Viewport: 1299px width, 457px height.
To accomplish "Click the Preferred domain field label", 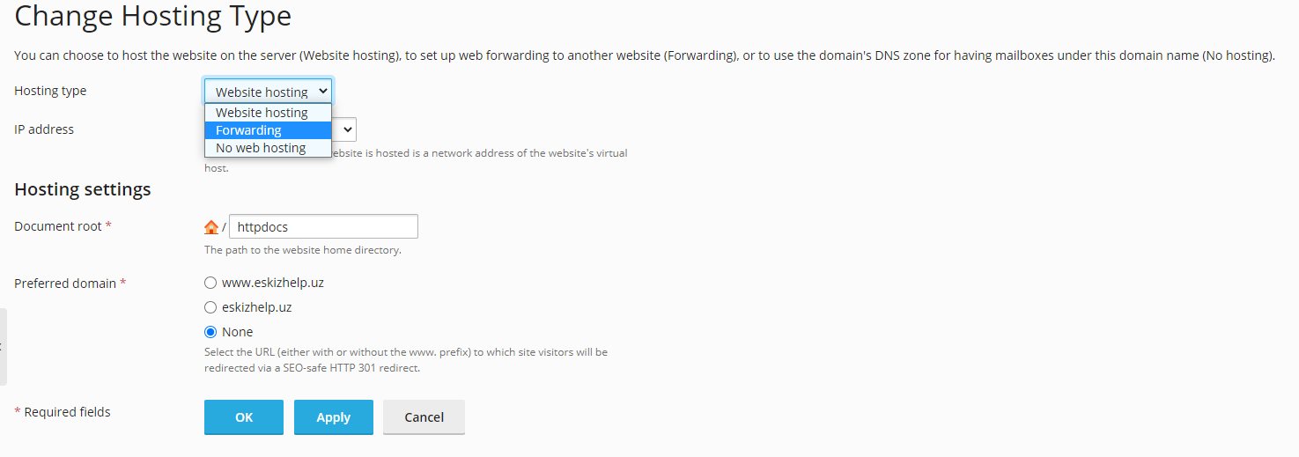I will tap(65, 284).
